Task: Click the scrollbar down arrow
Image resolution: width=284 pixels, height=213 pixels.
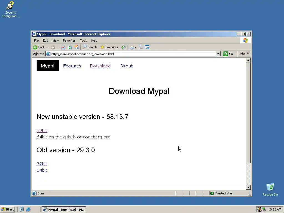Action: coord(248,187)
